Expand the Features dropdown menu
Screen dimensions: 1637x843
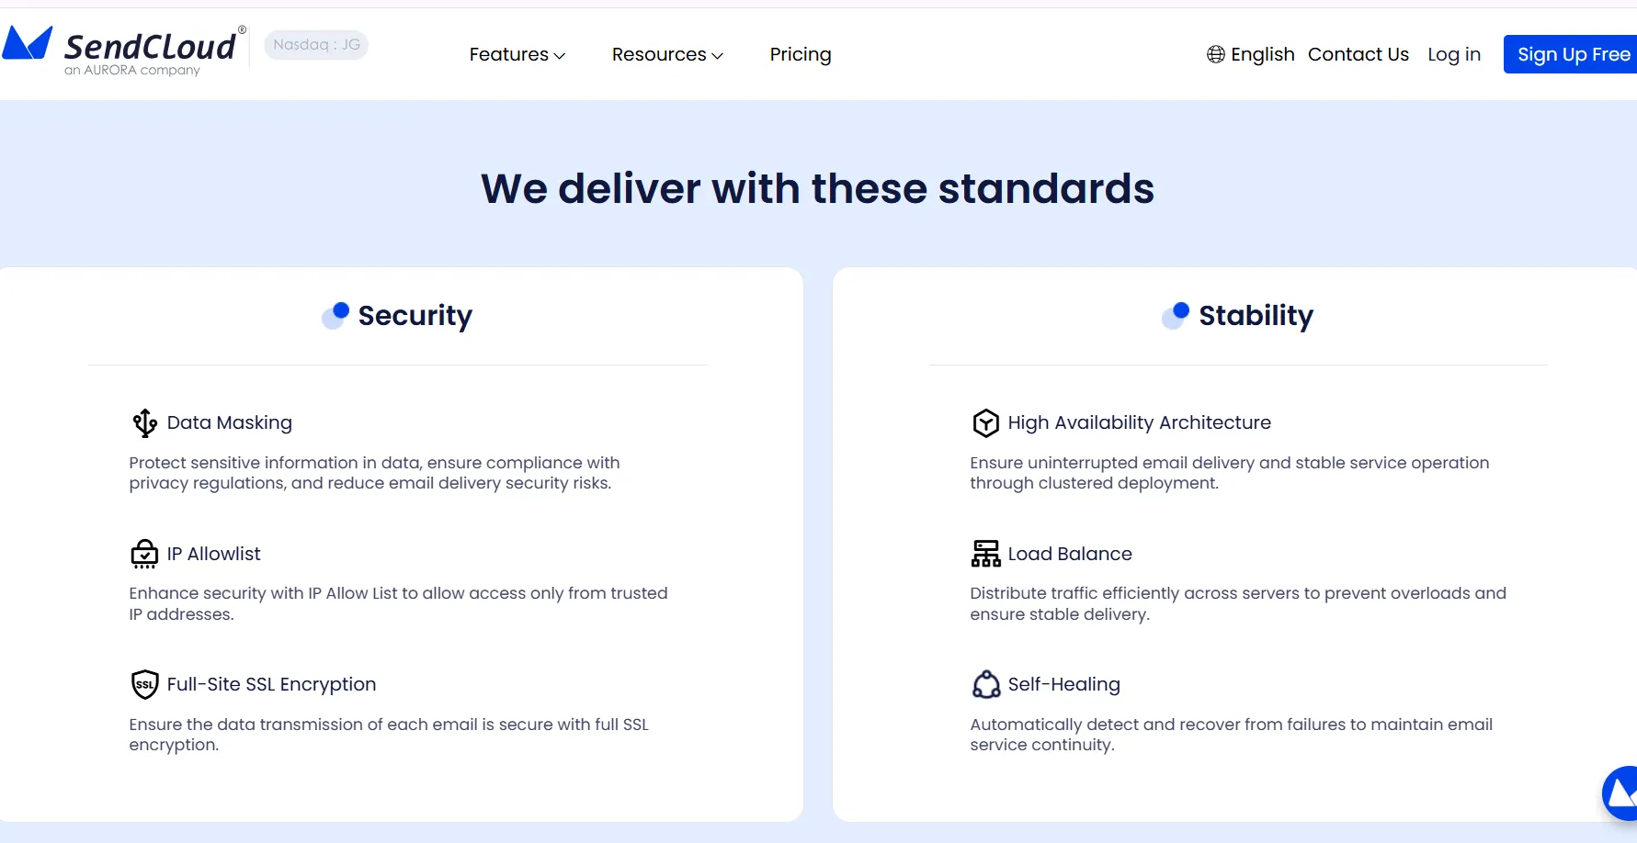point(517,54)
